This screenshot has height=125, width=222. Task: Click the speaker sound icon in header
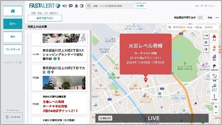[x=65, y=6]
